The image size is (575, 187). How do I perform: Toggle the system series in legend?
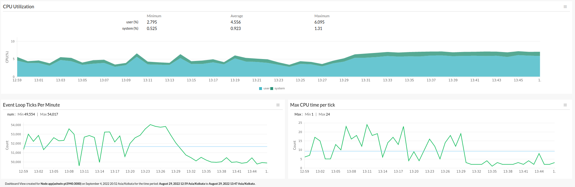click(280, 88)
